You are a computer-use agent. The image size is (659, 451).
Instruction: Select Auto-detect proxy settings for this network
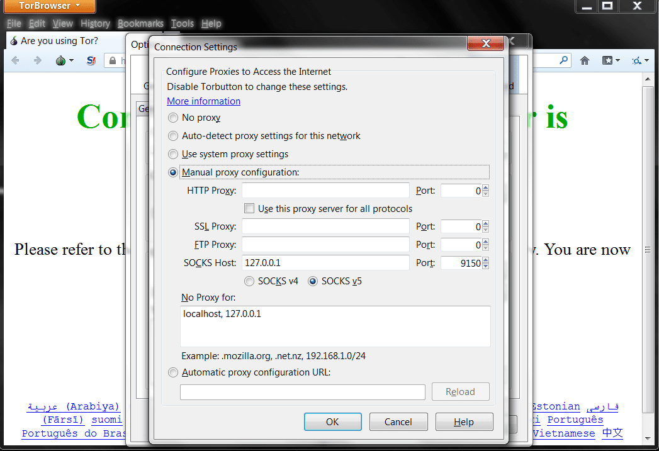(x=172, y=136)
